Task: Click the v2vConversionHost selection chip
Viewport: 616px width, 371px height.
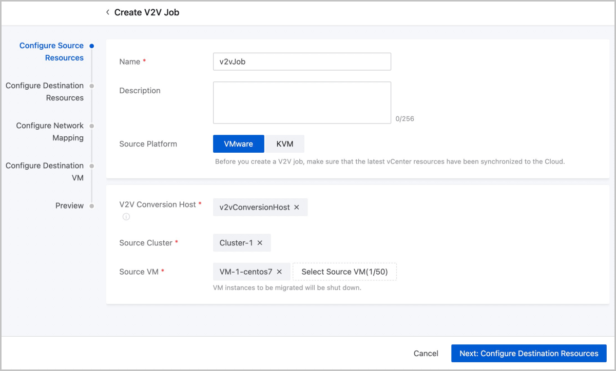Action: click(254, 208)
